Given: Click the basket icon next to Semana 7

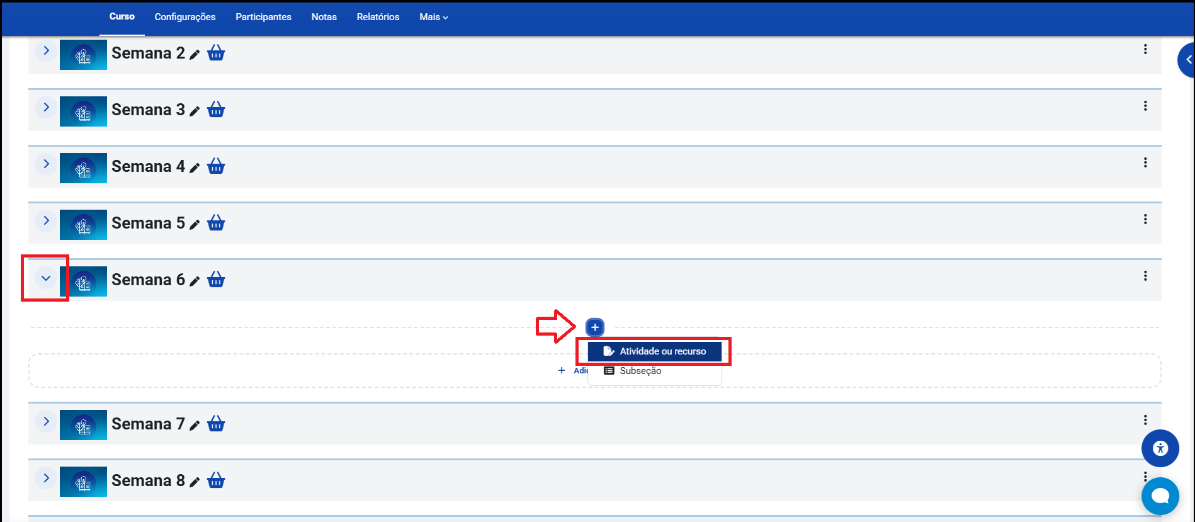Looking at the screenshot, I should (216, 424).
